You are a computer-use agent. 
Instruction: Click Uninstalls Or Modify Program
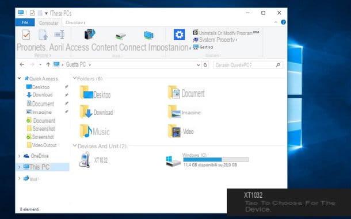(x=226, y=33)
